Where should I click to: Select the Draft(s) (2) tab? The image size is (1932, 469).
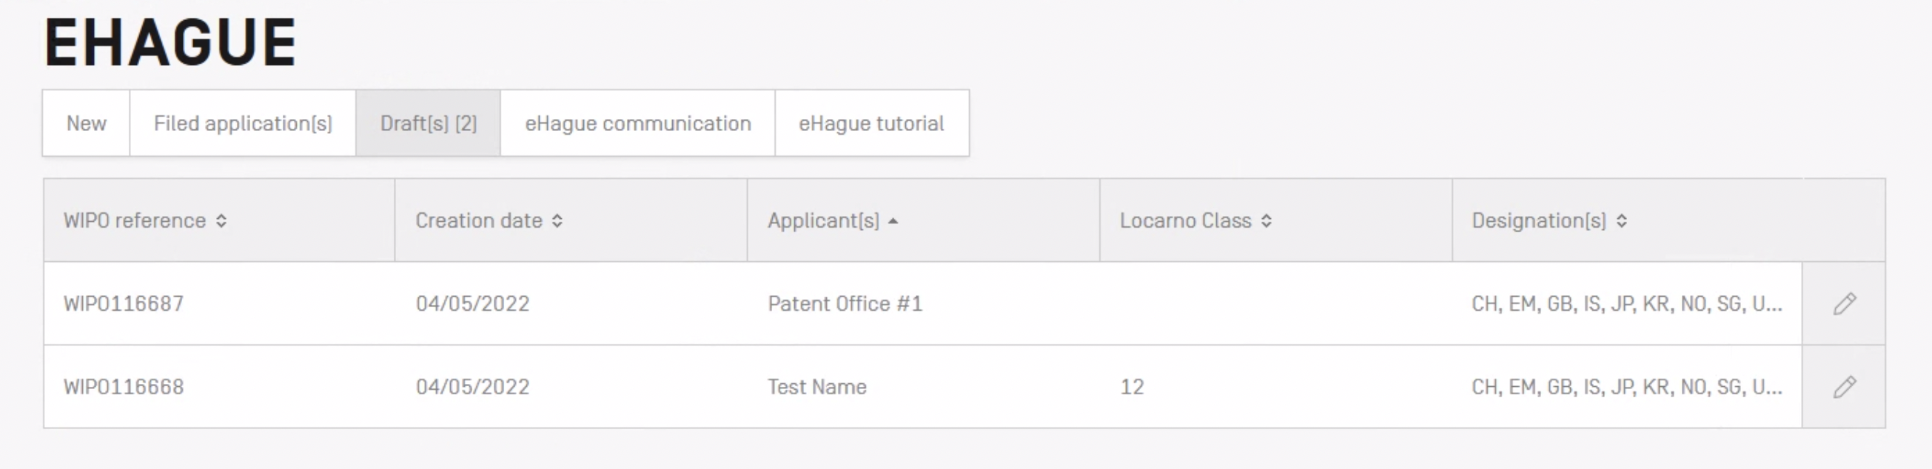(429, 124)
